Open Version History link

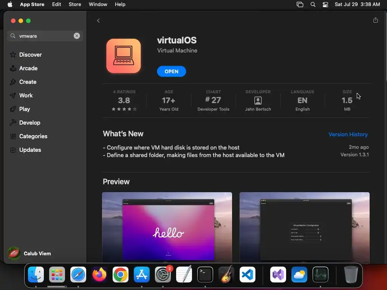coord(348,134)
